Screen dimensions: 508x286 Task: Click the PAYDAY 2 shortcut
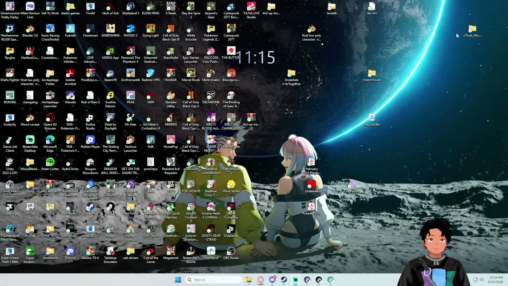[x=131, y=31]
